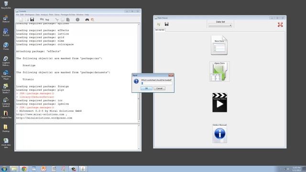Open the Recycle Bin desktop icon

click(6, 5)
